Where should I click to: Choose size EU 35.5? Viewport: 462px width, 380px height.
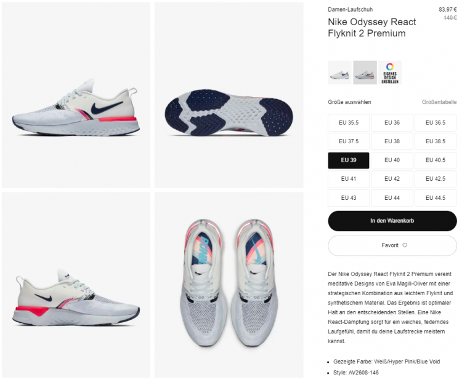pos(349,122)
